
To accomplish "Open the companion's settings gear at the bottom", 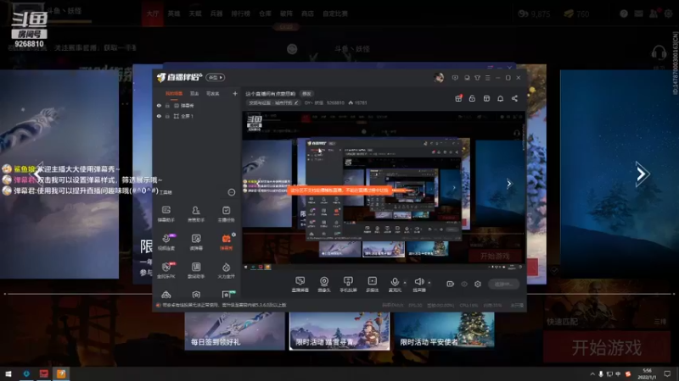I will coord(478,284).
